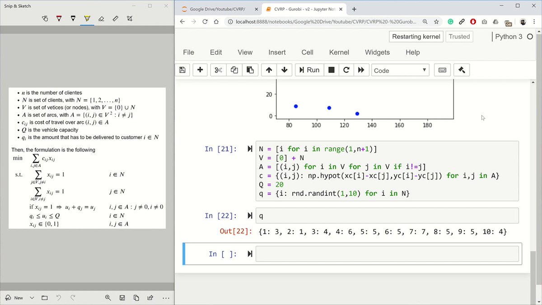The width and height of the screenshot is (542, 305).
Task: Run the selected cell
Action: [309, 70]
